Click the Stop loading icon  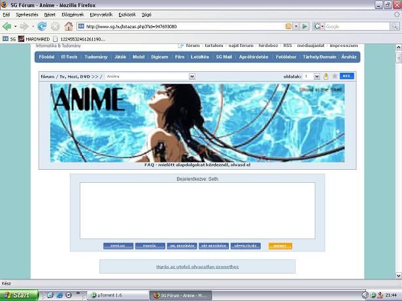point(55,26)
